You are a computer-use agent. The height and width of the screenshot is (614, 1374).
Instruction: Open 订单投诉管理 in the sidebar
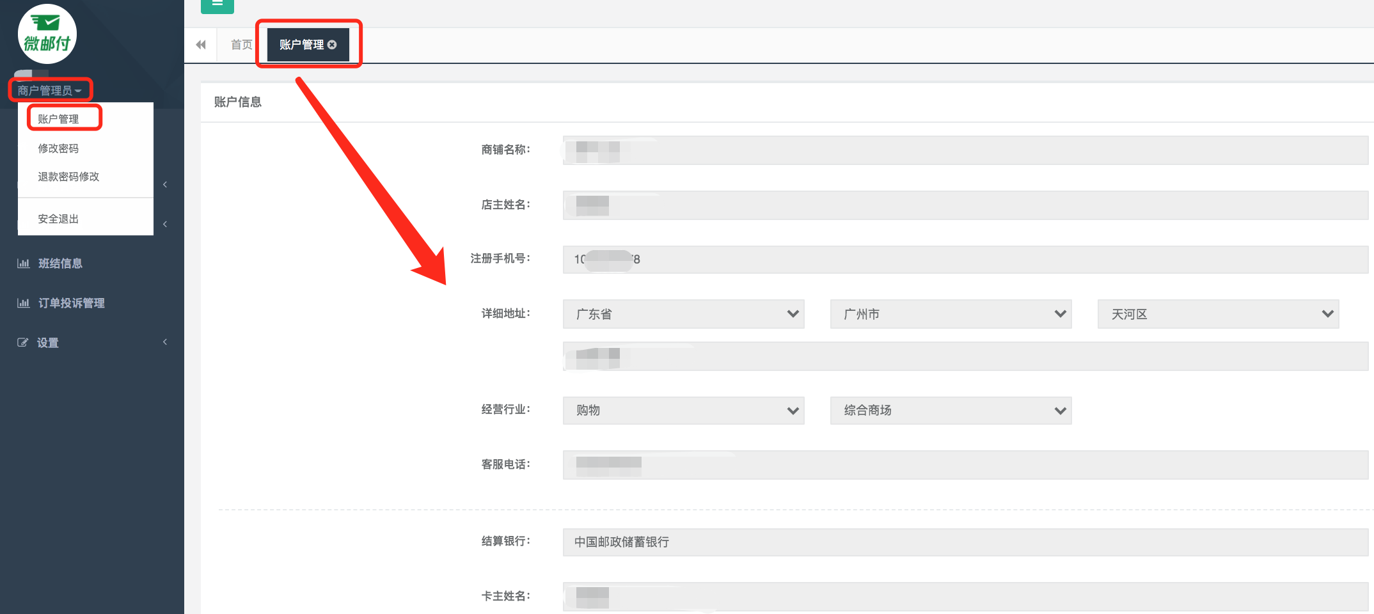point(71,303)
